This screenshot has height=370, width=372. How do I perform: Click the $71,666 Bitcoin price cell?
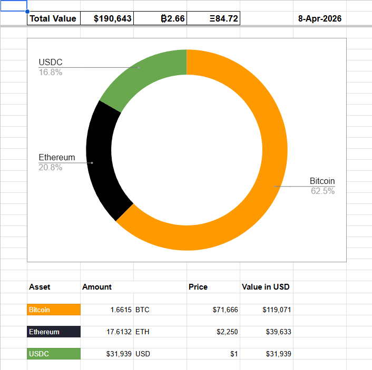pos(213,310)
